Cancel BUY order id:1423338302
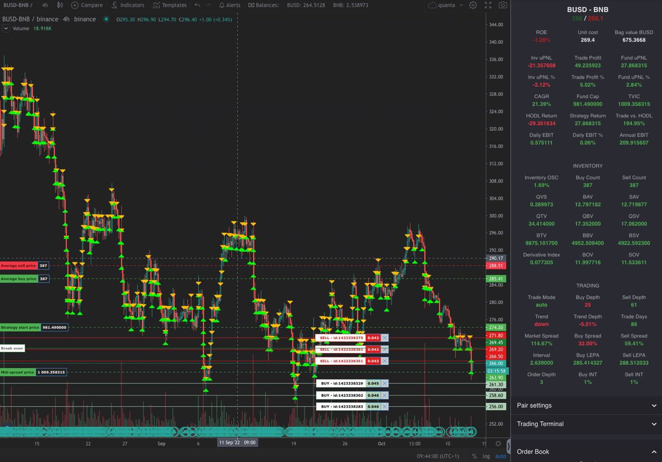 384,395
